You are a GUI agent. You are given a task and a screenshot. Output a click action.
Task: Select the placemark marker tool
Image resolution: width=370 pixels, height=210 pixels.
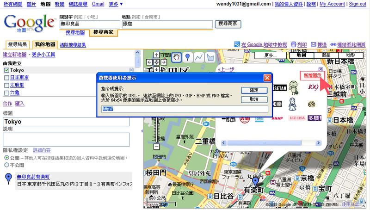pos(187,57)
